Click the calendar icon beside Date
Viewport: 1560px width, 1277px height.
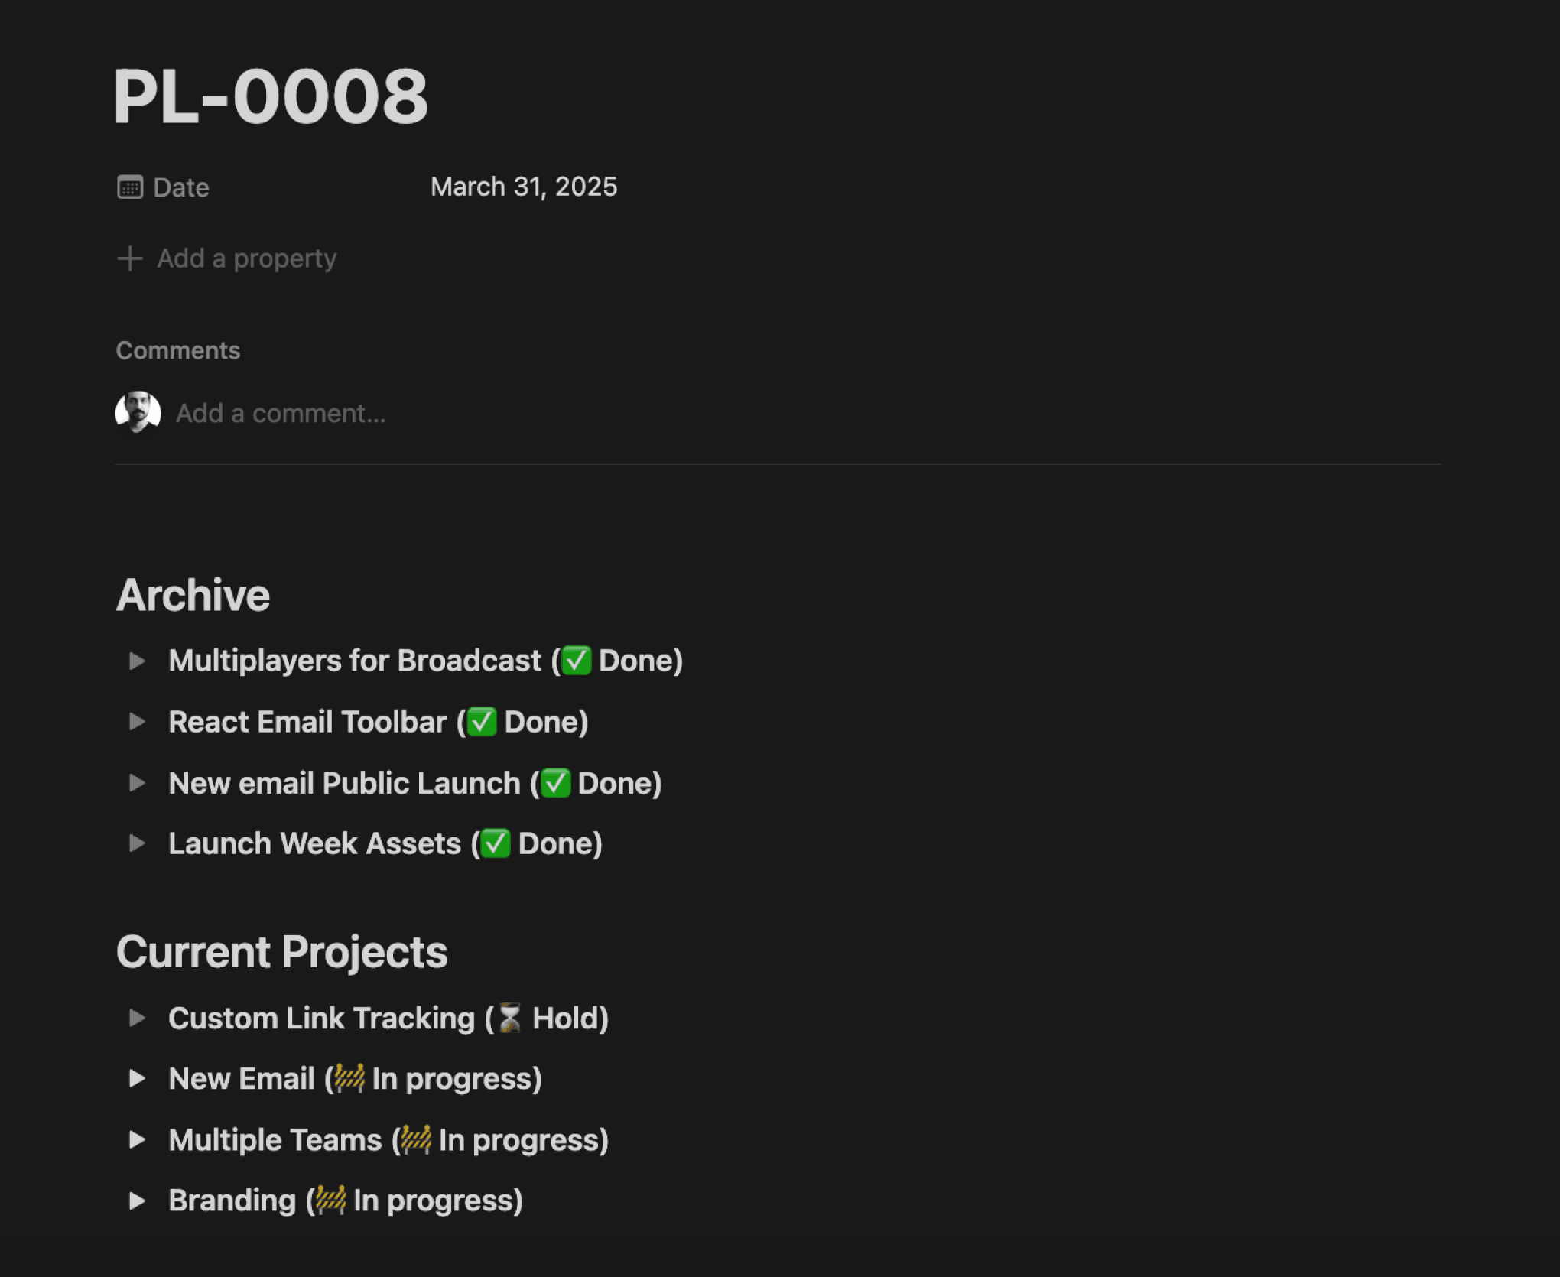129,187
